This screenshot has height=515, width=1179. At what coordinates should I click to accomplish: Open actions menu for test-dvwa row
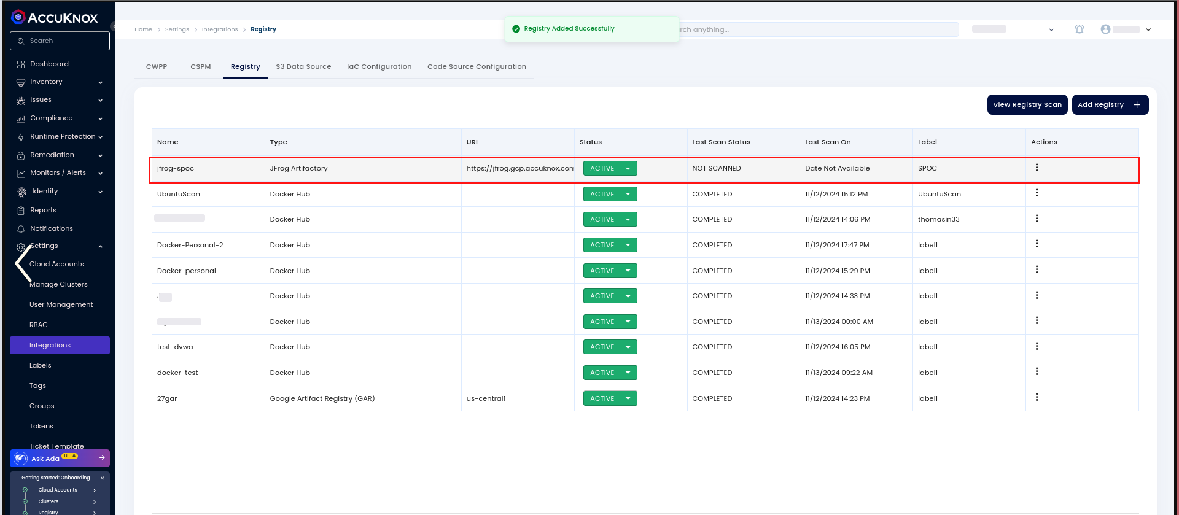(1037, 346)
